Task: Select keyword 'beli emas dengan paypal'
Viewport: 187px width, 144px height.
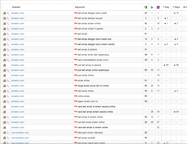Action: coord(90,18)
